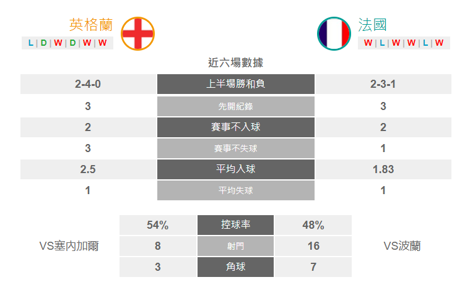Click France's recent form strip W L W W L W
The image size is (470, 285).
[404, 43]
